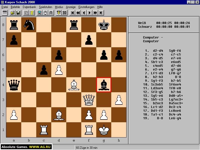Click move 8 '0-0' by black
The width and height of the screenshot is (200, 150).
point(178,77)
